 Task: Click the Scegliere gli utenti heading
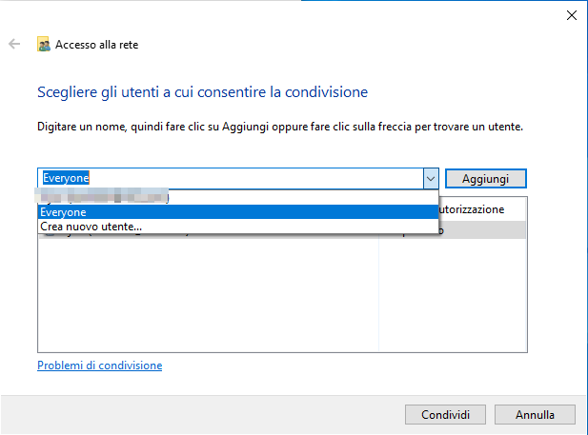coord(202,92)
